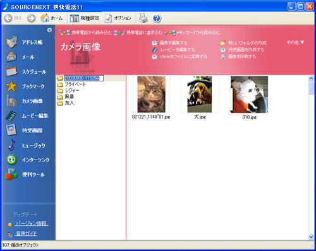Open the バージョン情報 link
The image size is (316, 251).
[x=32, y=223]
